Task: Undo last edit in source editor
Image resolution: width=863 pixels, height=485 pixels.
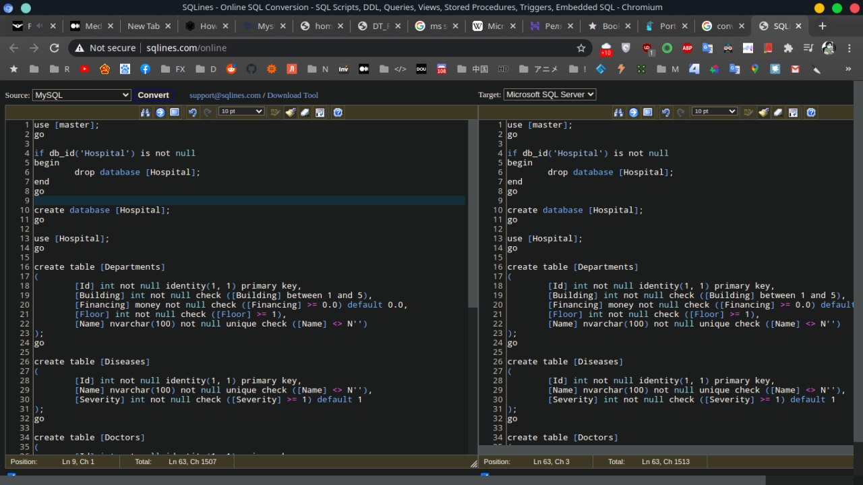Action: [192, 112]
